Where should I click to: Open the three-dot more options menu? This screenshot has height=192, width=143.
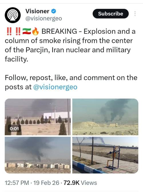pos(135,14)
